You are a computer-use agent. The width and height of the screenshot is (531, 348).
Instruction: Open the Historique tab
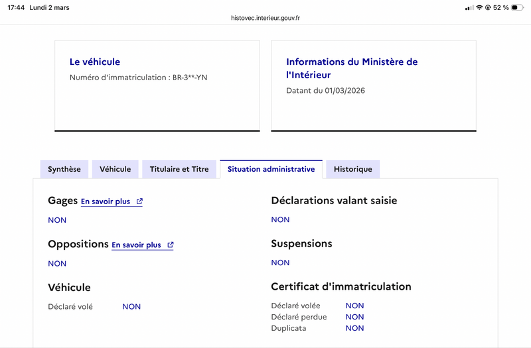353,169
